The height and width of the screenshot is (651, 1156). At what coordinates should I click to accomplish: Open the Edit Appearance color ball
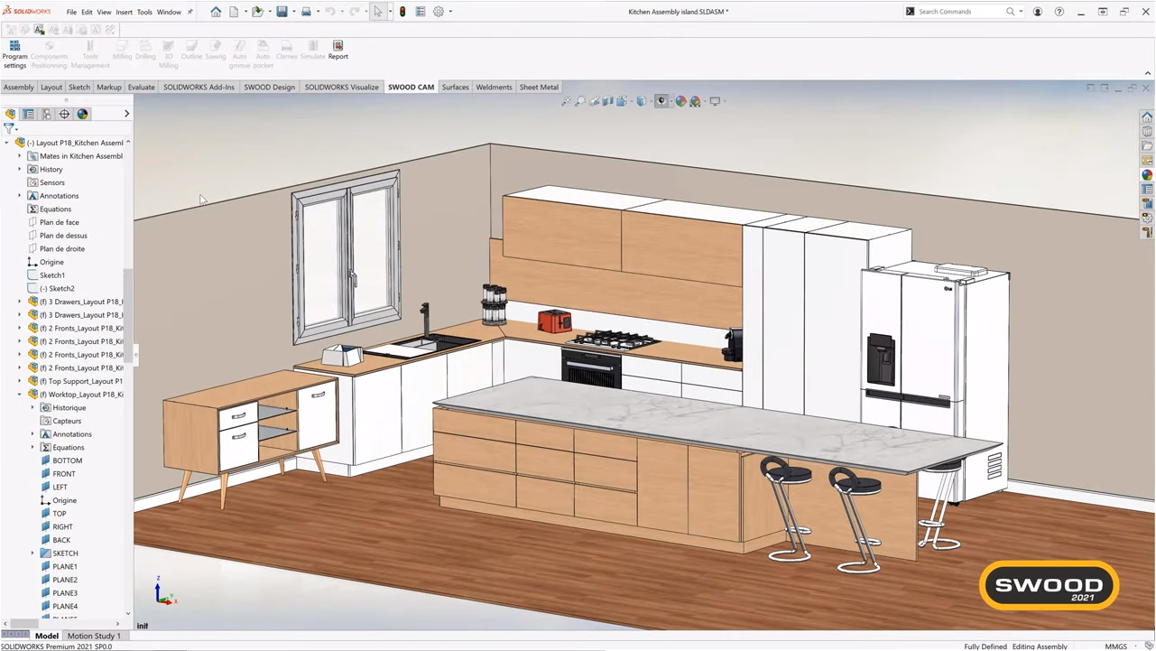click(681, 101)
